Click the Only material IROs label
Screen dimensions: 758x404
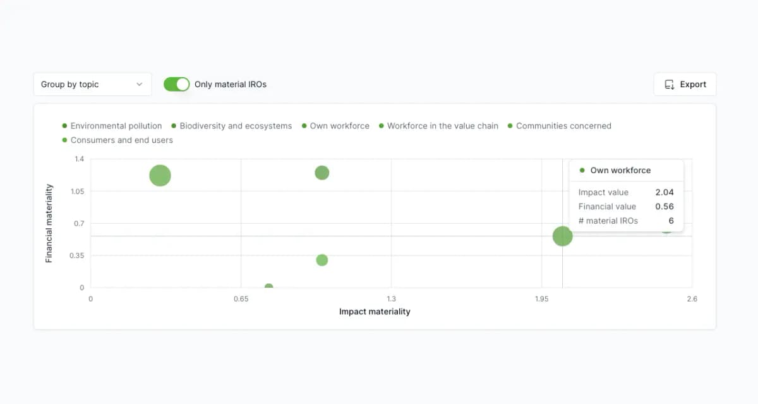[231, 84]
